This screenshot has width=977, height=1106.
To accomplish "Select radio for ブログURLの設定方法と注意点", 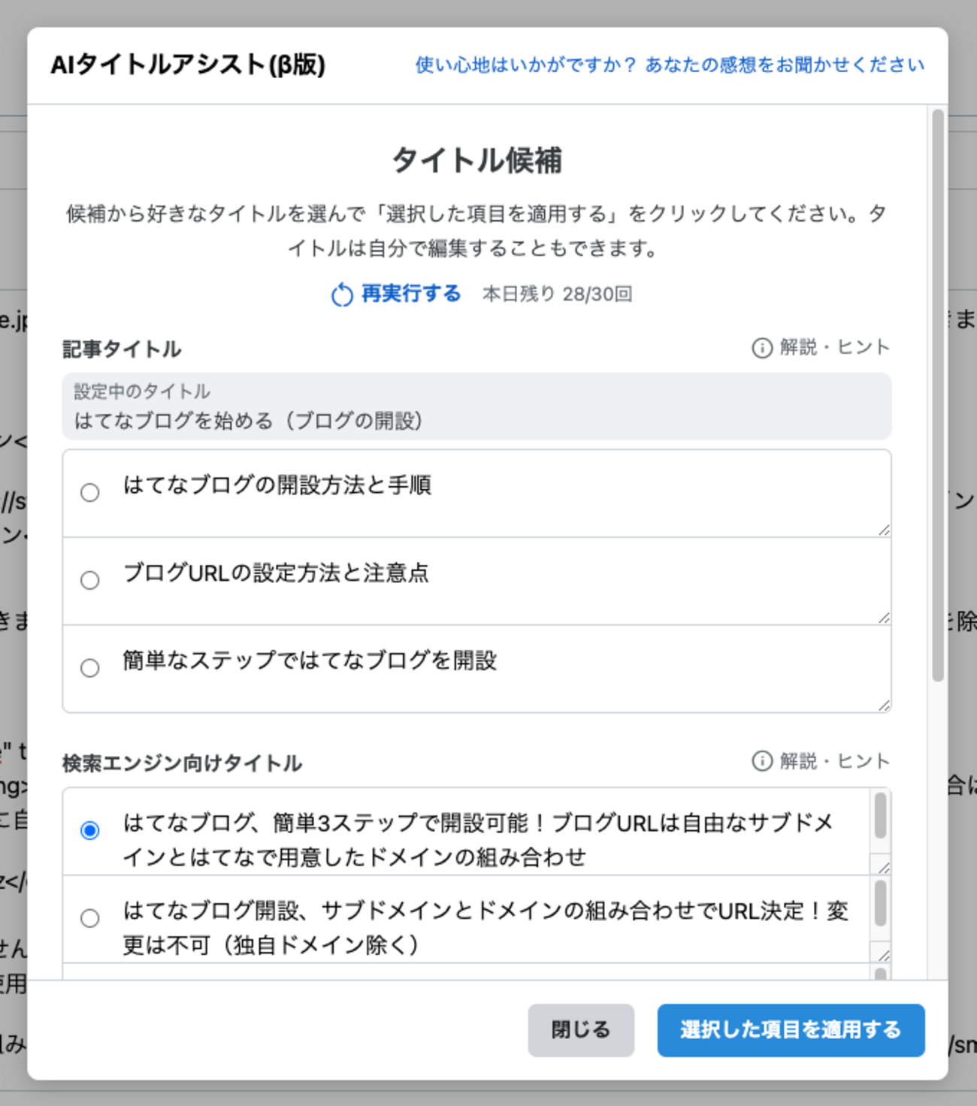I will pos(90,581).
